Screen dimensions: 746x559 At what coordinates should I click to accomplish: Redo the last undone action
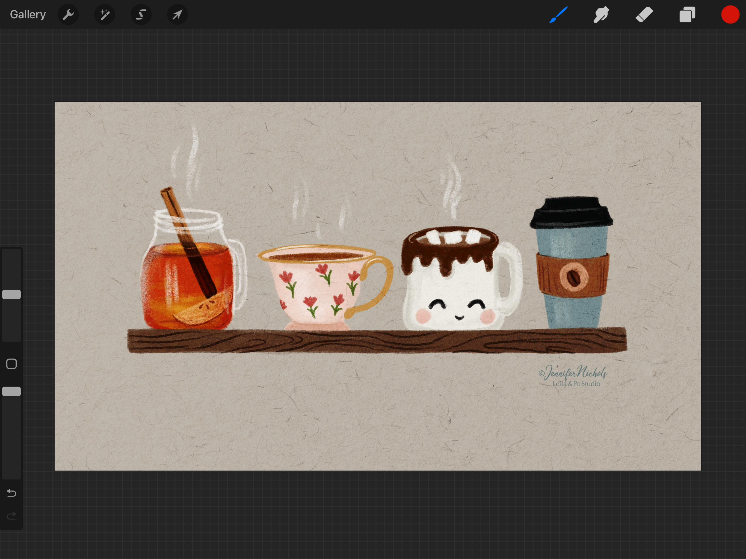click(x=11, y=516)
